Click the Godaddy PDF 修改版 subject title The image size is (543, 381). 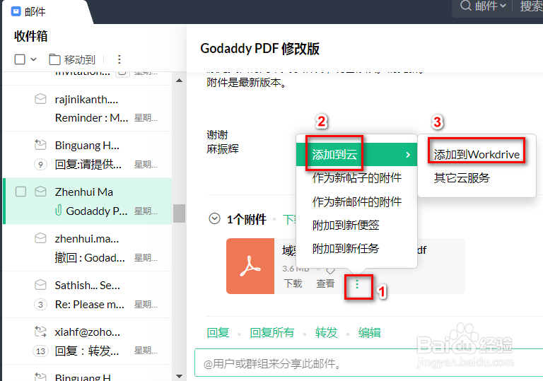(259, 49)
